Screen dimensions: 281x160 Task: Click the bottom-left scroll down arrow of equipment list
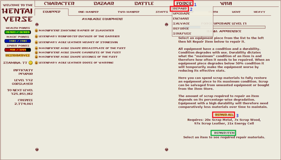point(37,149)
